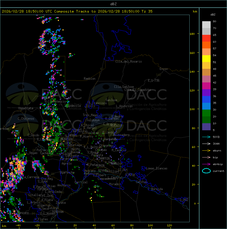Click the 'L_PAZ' map label
227x229 pixels.
tap(184, 200)
